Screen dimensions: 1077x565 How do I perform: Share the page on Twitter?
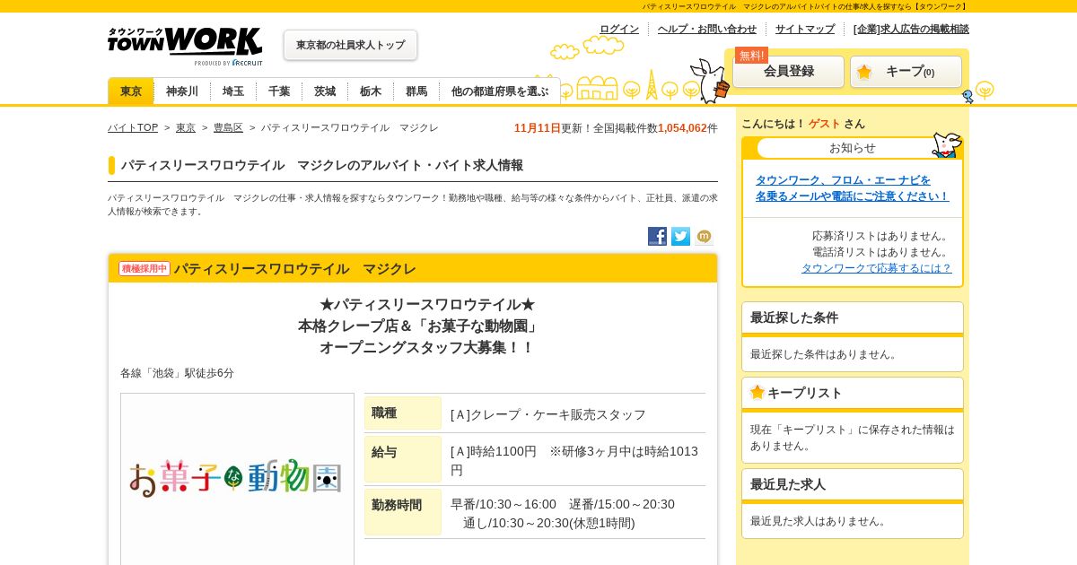click(x=680, y=237)
